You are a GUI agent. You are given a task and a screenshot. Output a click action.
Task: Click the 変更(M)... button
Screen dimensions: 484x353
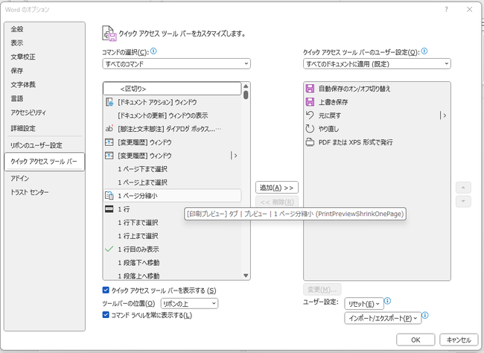322,290
